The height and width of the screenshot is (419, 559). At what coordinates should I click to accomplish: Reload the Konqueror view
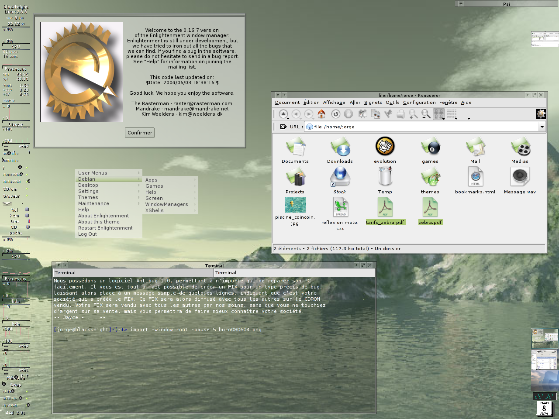pyautogui.click(x=335, y=114)
